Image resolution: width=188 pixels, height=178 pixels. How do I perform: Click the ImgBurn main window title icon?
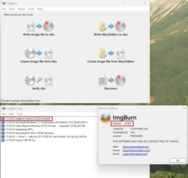(x=4, y=3)
